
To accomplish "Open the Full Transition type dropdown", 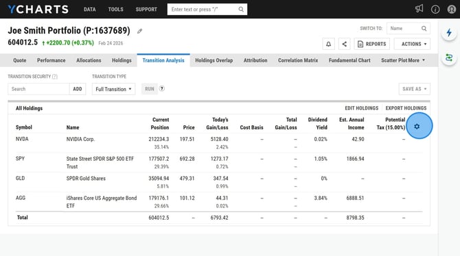I will coord(113,89).
